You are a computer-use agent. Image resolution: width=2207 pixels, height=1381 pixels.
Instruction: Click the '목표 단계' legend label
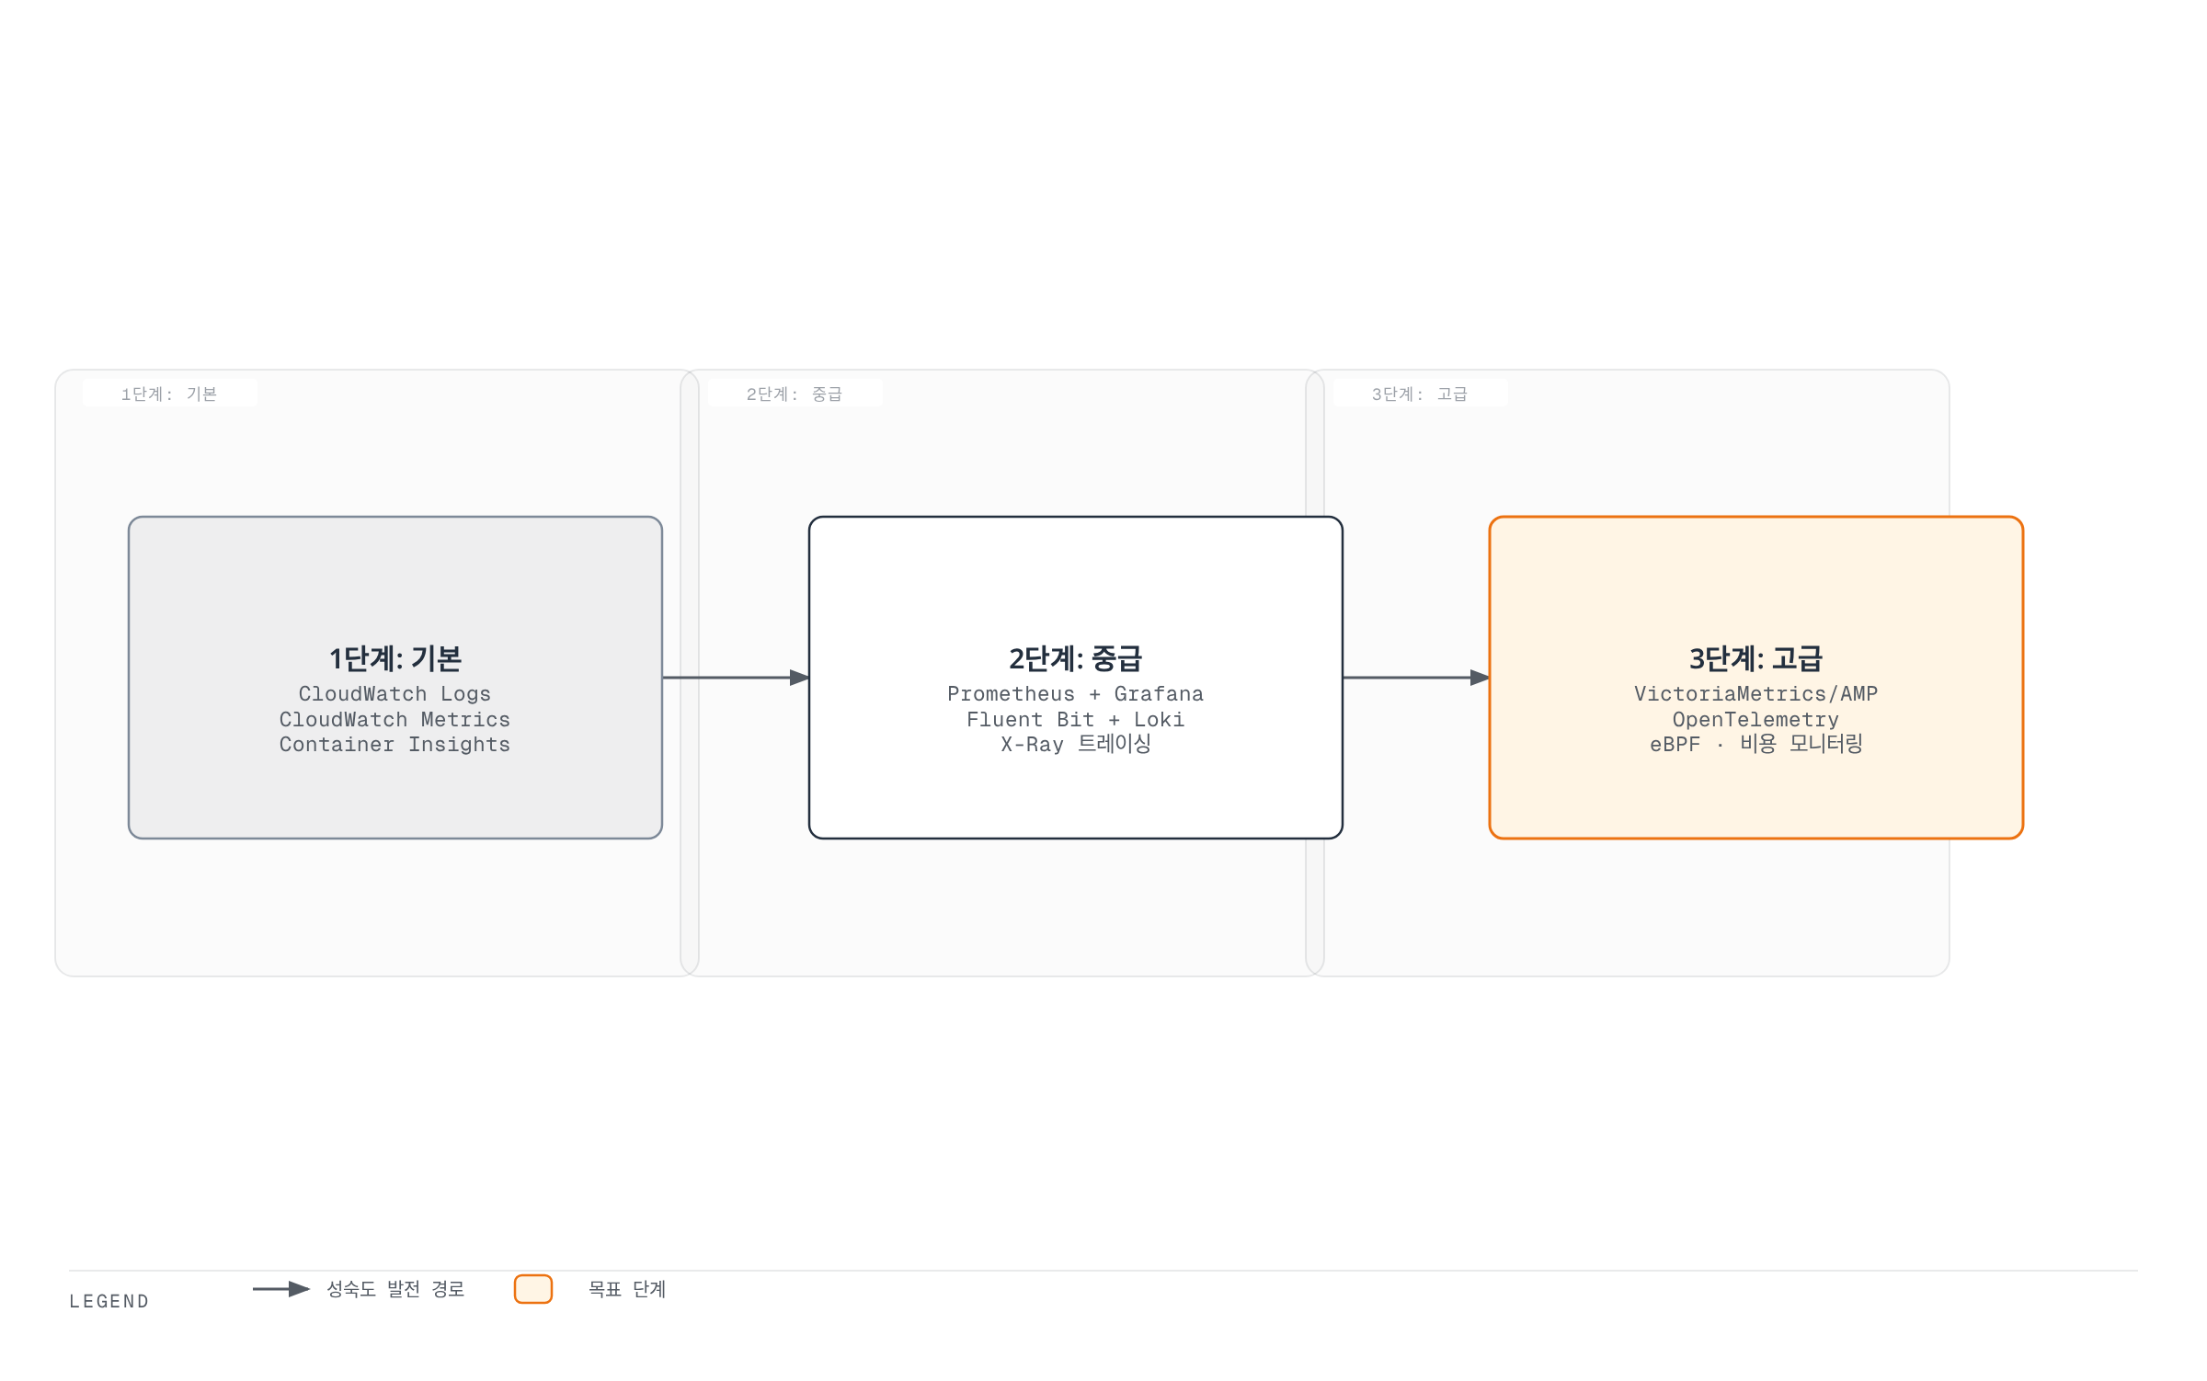click(627, 1289)
